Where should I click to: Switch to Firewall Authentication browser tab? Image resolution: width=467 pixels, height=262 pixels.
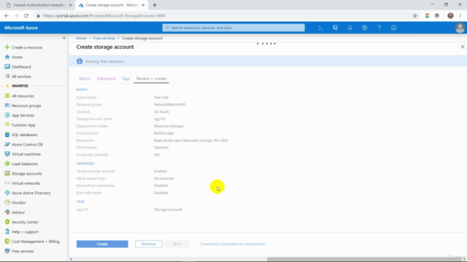pos(39,5)
